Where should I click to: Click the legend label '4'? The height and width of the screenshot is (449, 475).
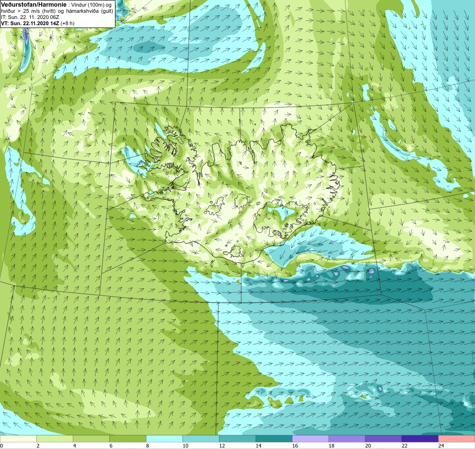pos(75,446)
